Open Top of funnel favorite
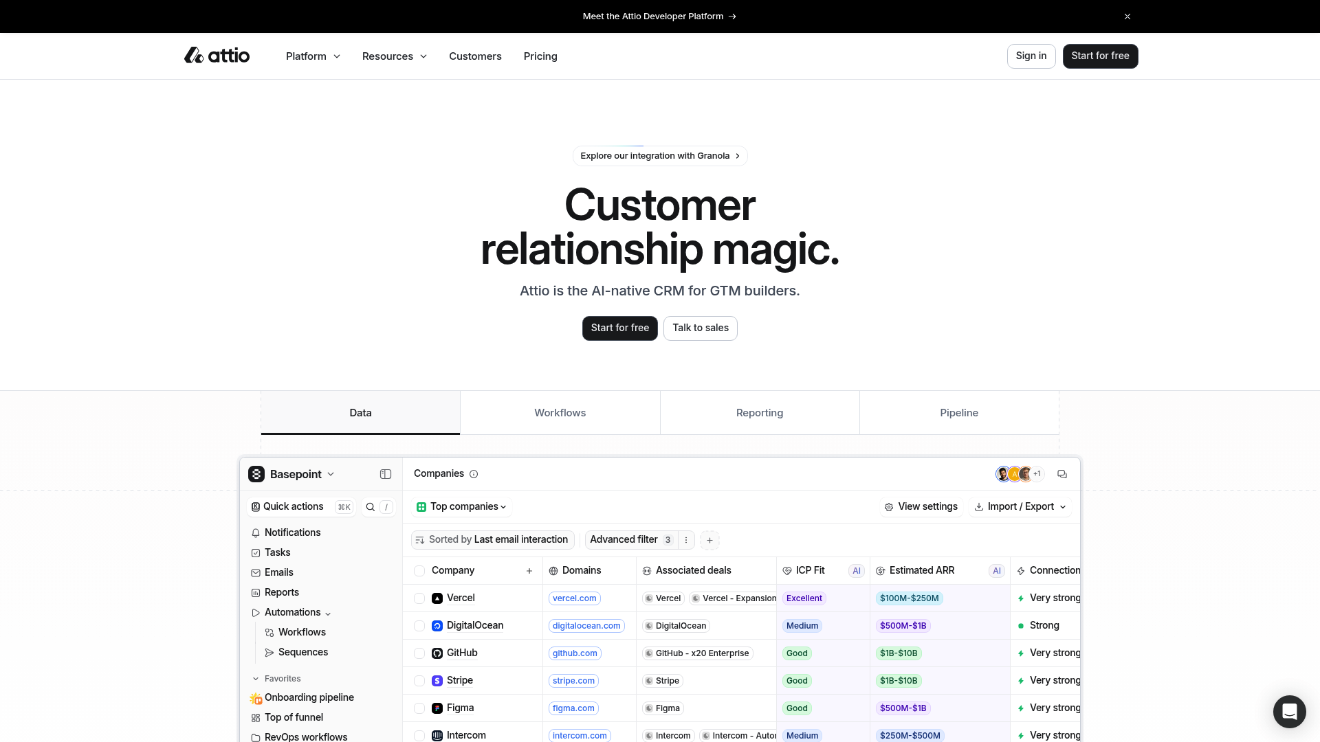1320x742 pixels. [287, 717]
